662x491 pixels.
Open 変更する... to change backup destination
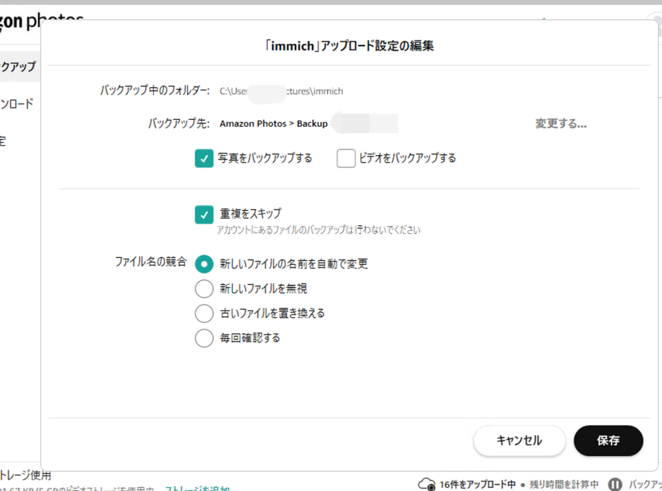[x=561, y=124]
